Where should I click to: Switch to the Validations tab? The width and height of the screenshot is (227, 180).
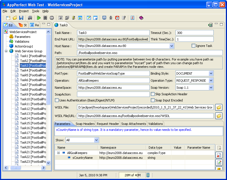156,124
